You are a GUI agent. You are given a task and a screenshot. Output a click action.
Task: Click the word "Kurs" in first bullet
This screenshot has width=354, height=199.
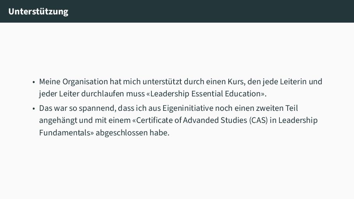point(235,82)
